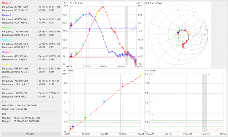Click the 33.6 reactance axis label

[x=140, y=6]
